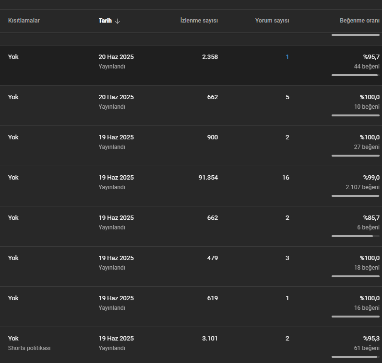Click the 18 beğeni label
The width and height of the screenshot is (382, 363).
coord(367,268)
